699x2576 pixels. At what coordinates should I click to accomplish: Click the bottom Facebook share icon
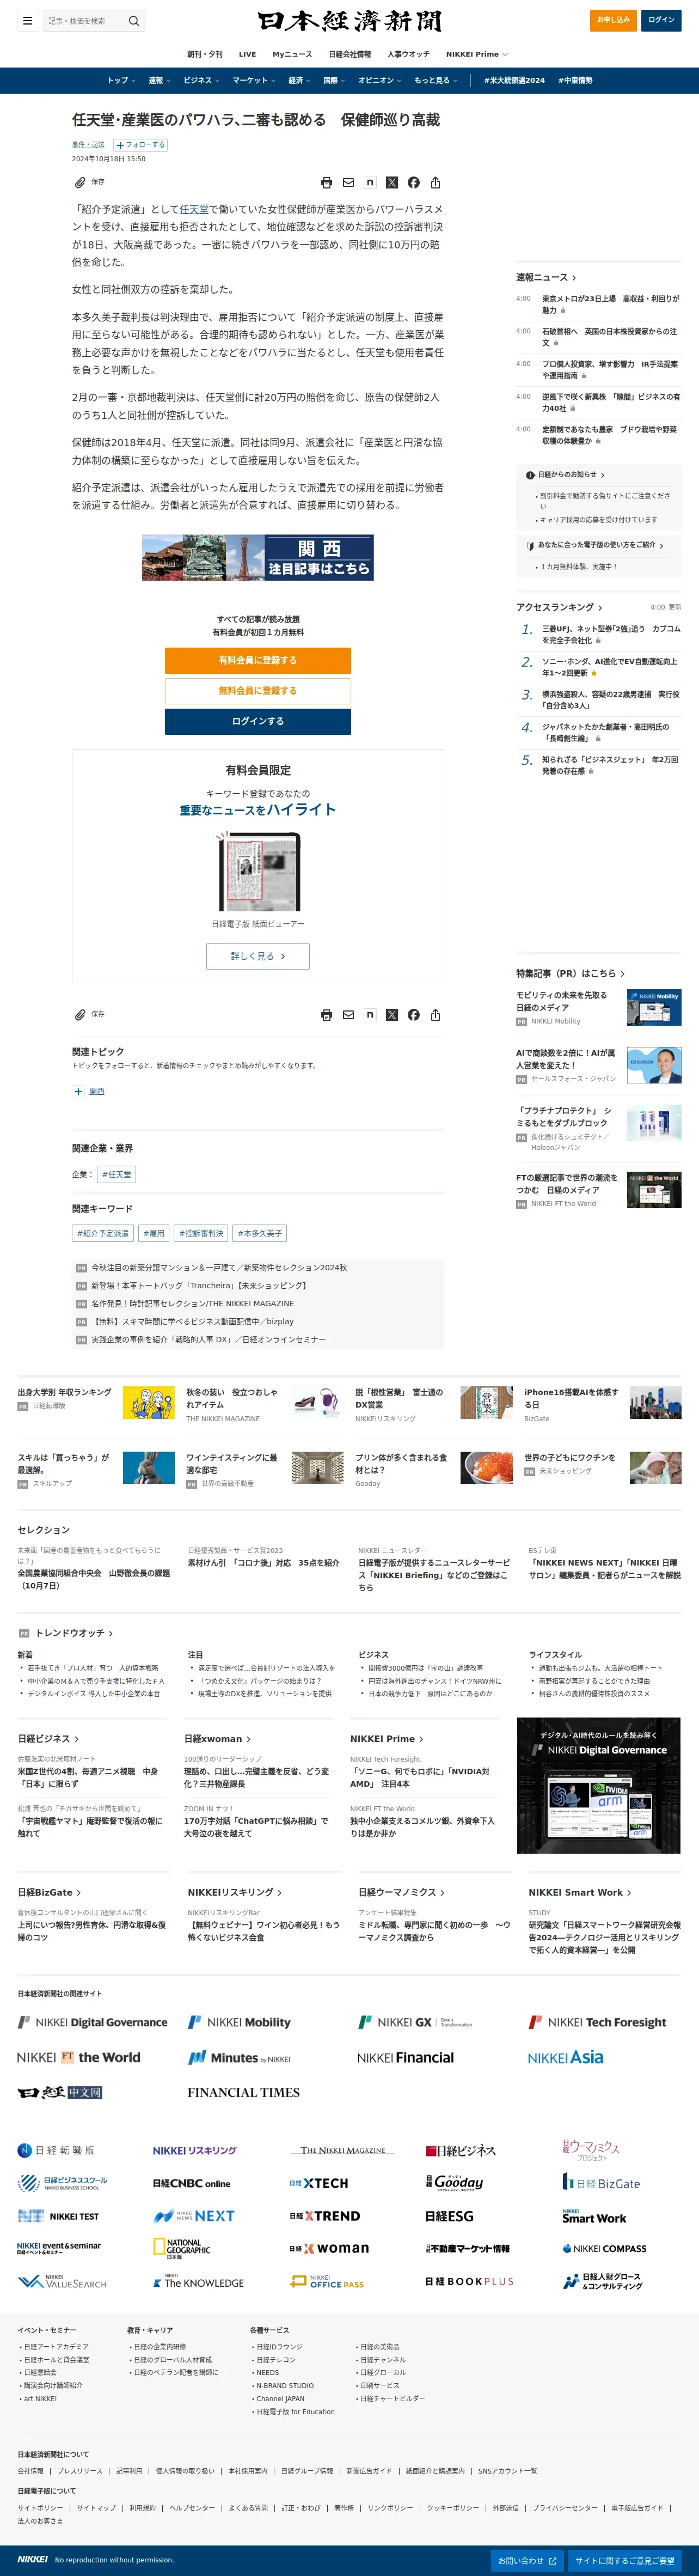[x=414, y=1015]
